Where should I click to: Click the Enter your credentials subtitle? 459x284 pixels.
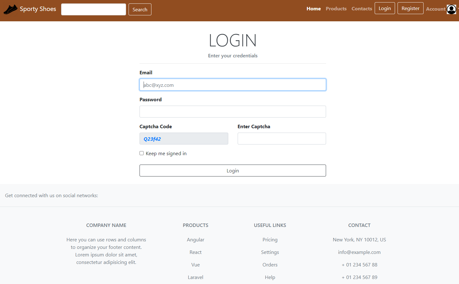click(x=233, y=56)
